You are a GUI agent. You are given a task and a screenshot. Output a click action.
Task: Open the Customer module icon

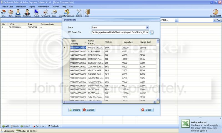click(27, 13)
